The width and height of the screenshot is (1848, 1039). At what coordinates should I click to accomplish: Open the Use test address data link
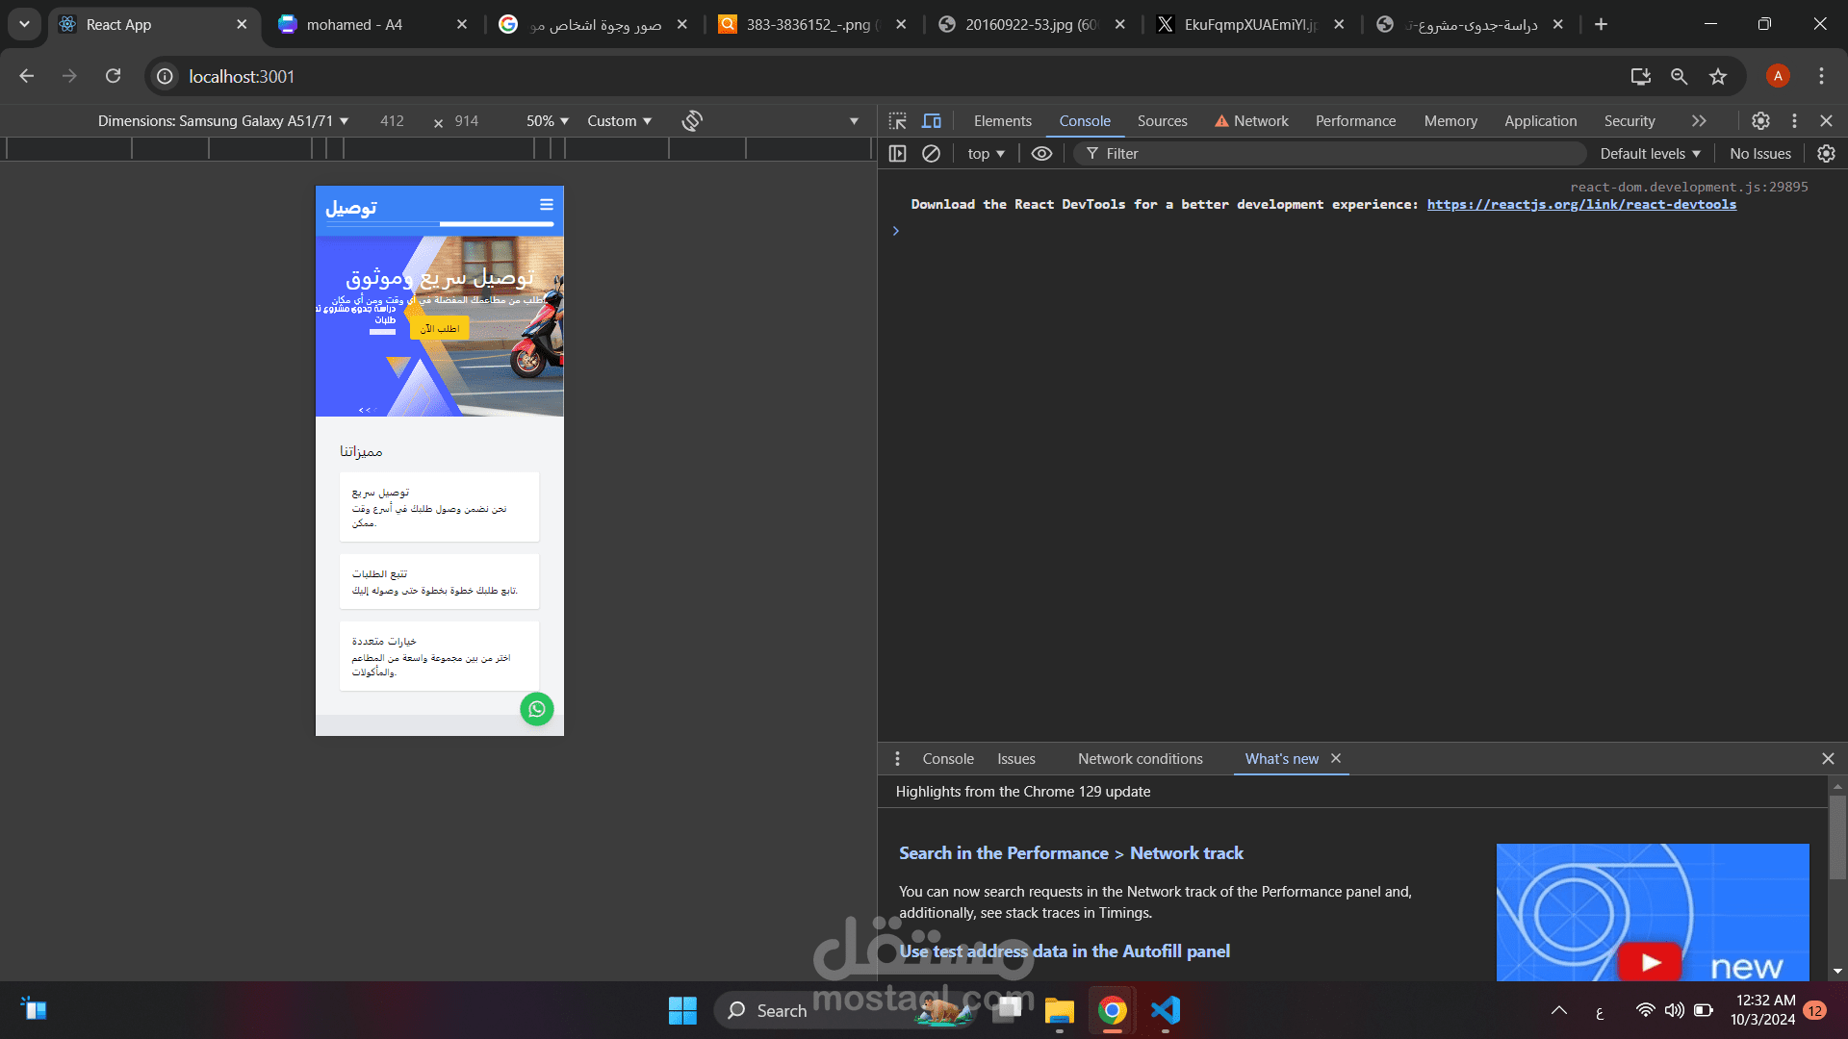click(x=1065, y=951)
